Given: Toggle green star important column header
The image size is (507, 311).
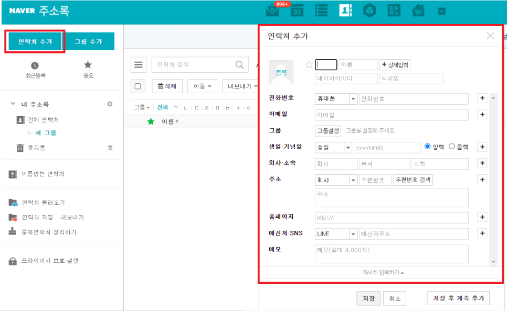Looking at the screenshot, I should point(151,121).
